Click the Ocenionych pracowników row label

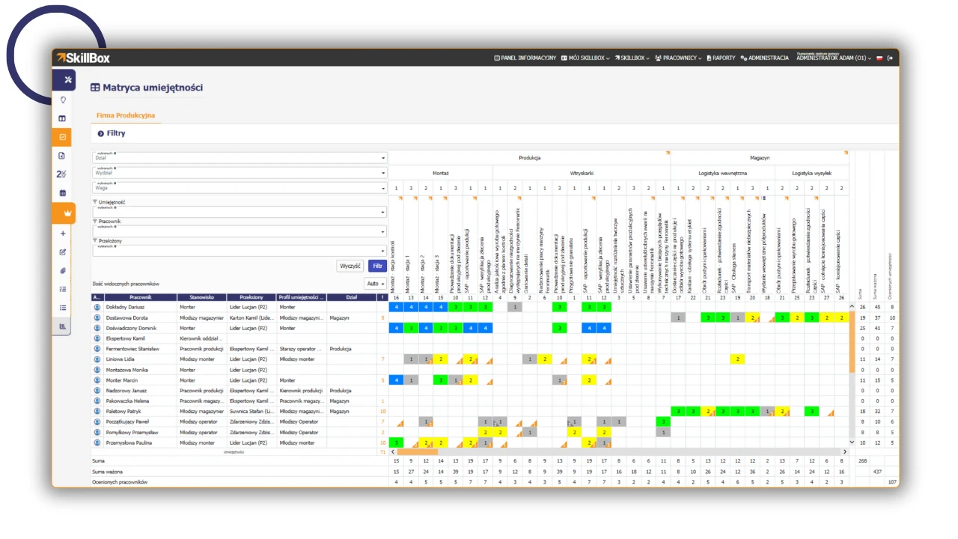pos(120,482)
